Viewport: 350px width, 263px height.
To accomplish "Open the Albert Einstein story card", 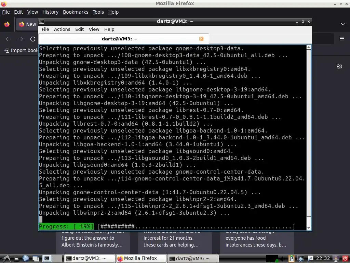I will (x=93, y=242).
